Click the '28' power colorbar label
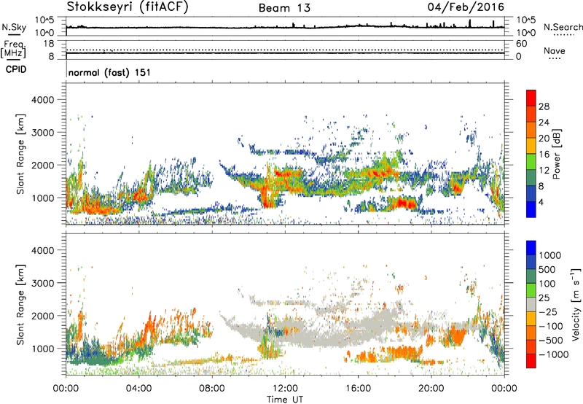The height and width of the screenshot is (404, 583). coord(544,106)
